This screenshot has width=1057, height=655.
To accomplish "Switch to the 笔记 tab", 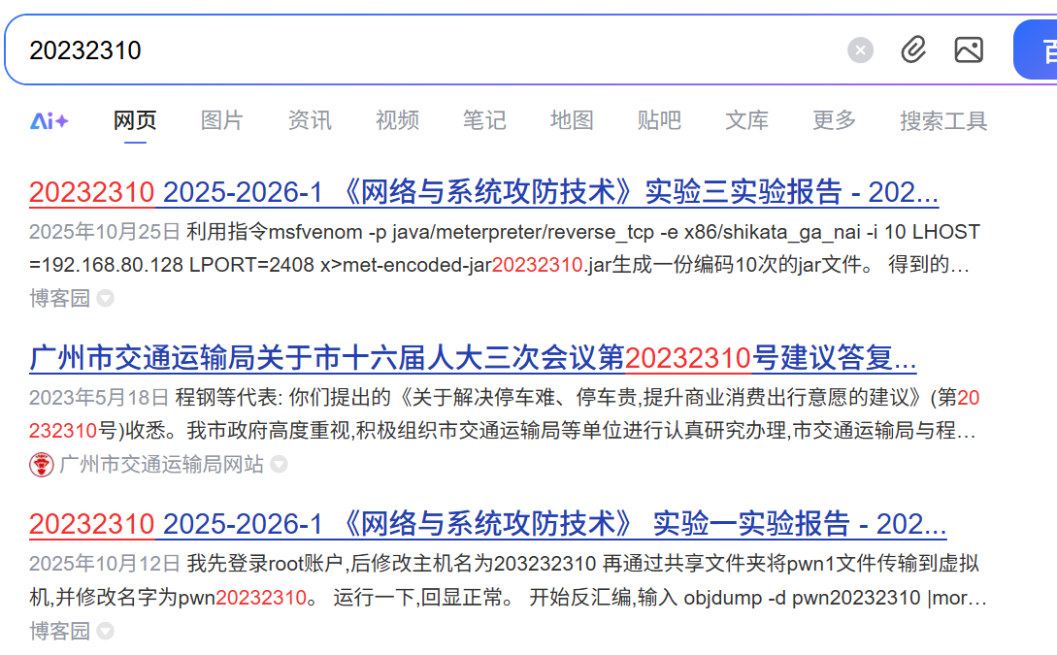I will tap(484, 120).
